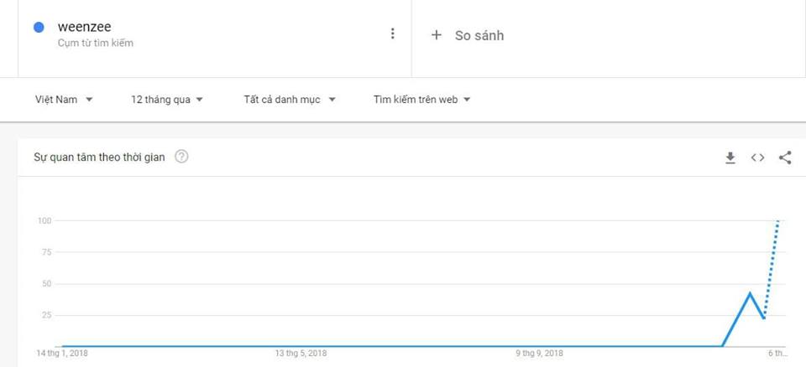
Task: Open the Tìm kiếm trên web dropdown
Action: tap(421, 100)
